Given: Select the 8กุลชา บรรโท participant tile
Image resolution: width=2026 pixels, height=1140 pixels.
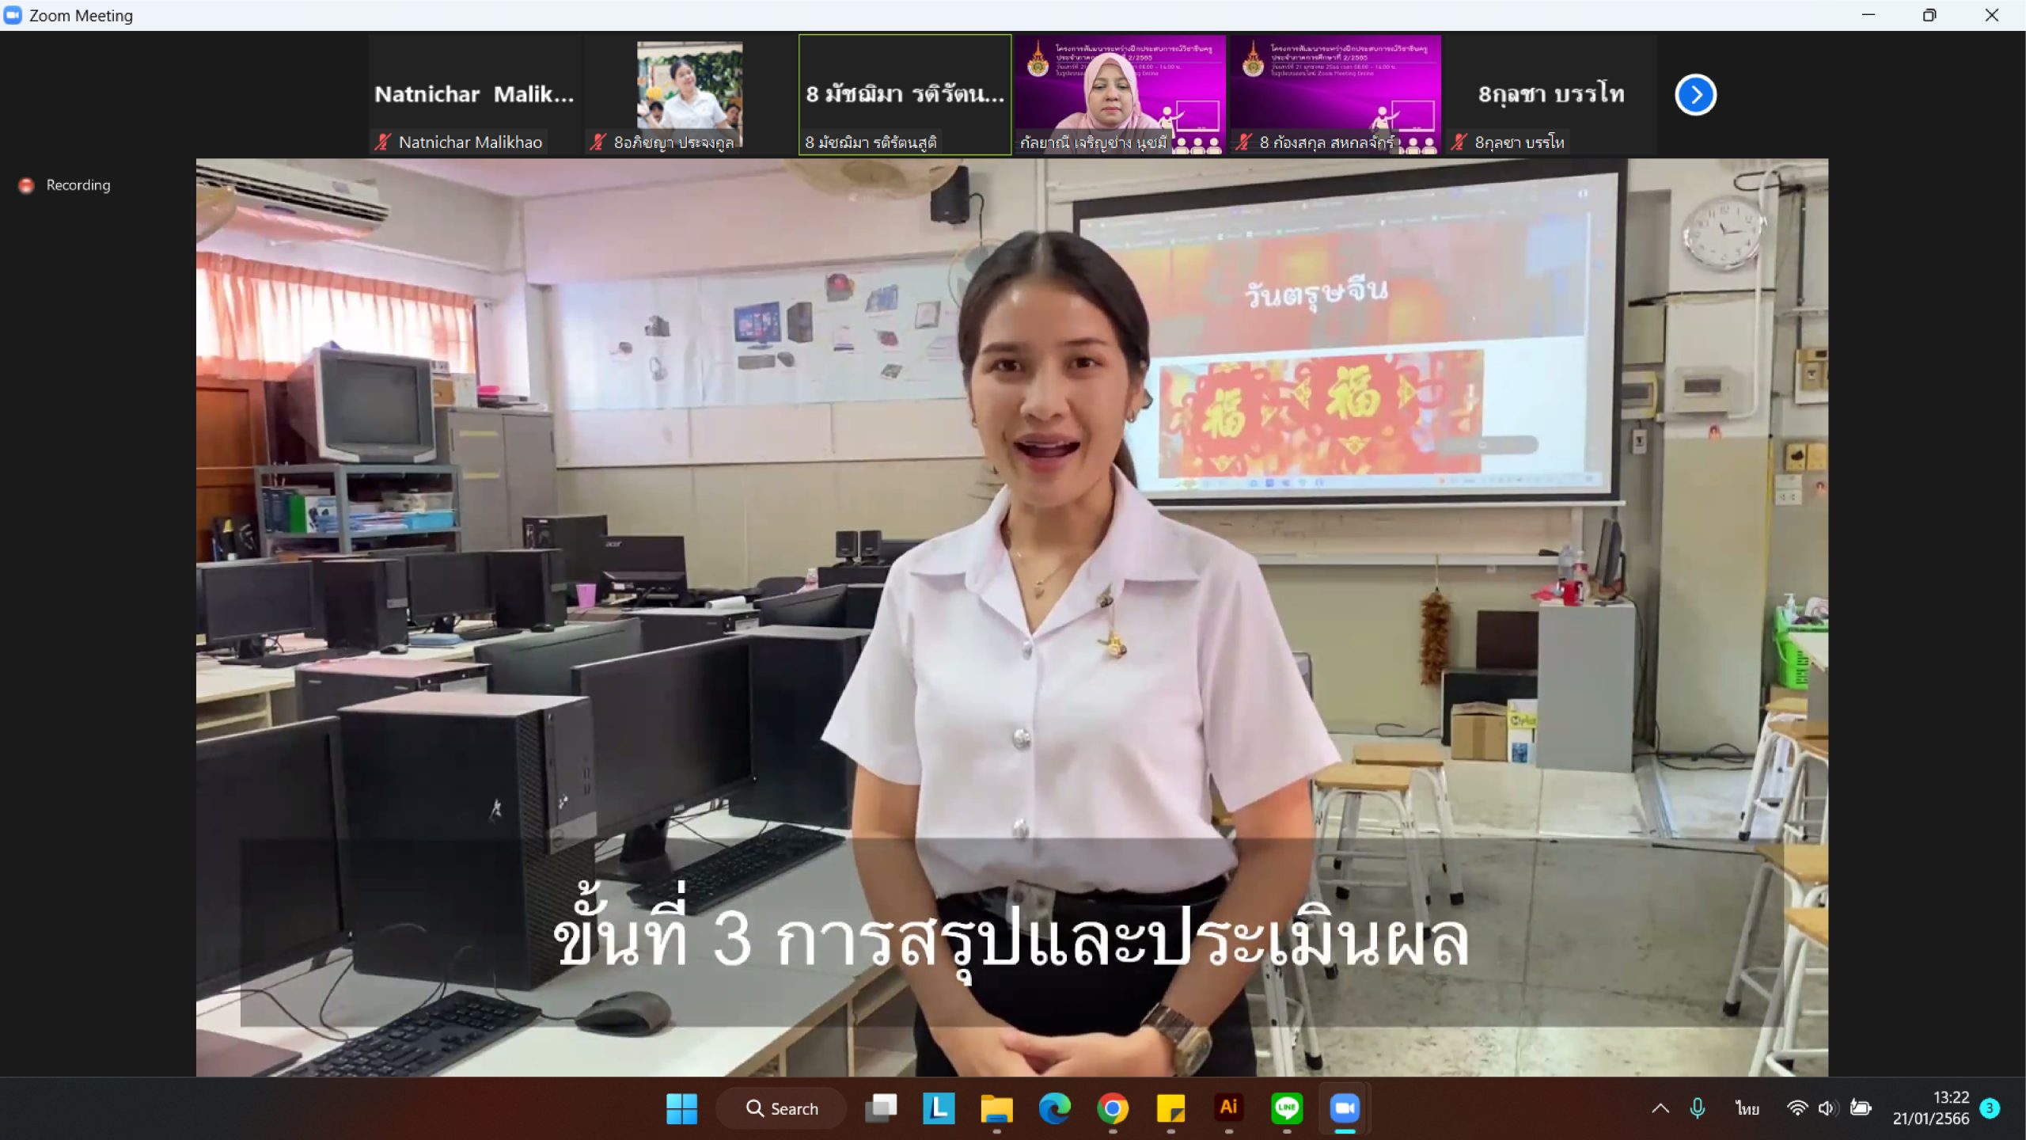Looking at the screenshot, I should click(1550, 95).
